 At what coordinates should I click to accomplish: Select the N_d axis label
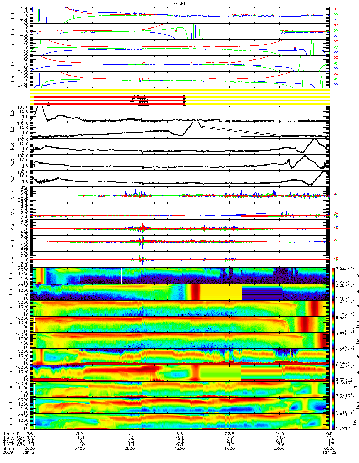[x=12, y=162]
